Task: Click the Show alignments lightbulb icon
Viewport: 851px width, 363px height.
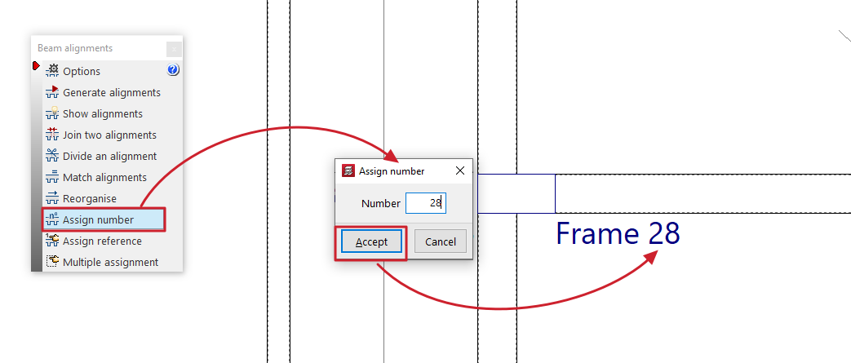Action: pos(52,113)
